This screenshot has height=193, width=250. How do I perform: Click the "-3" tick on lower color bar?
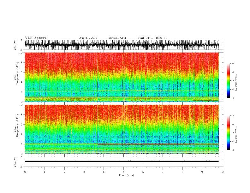(233, 116)
